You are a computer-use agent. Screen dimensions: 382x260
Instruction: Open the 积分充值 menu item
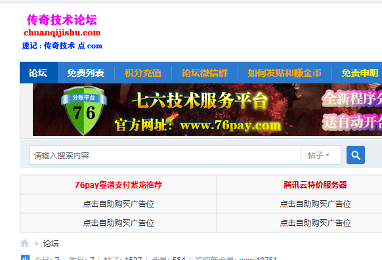(x=143, y=73)
